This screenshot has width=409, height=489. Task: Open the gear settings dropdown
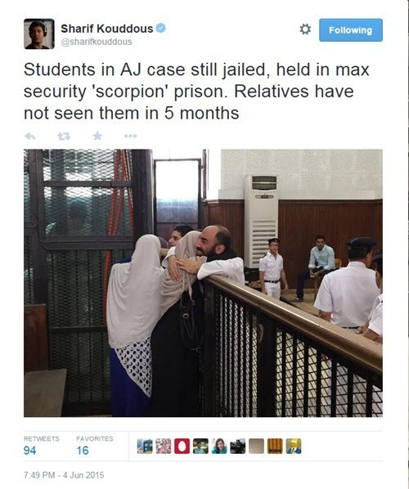click(x=305, y=29)
